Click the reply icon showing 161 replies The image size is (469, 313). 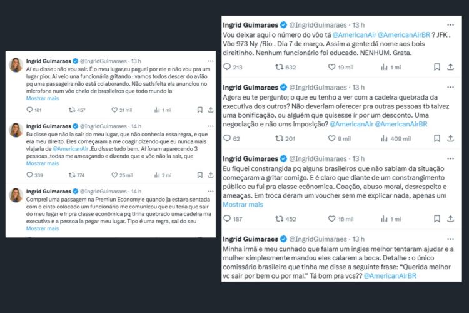(x=30, y=110)
